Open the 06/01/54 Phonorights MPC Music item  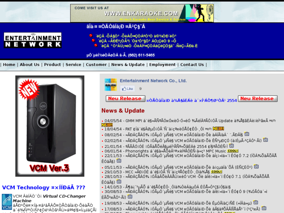coord(165,151)
